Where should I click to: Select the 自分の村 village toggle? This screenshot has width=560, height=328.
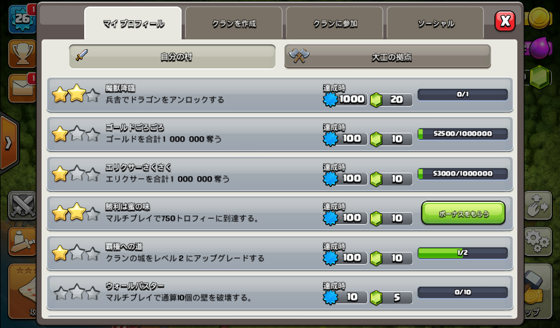point(172,56)
